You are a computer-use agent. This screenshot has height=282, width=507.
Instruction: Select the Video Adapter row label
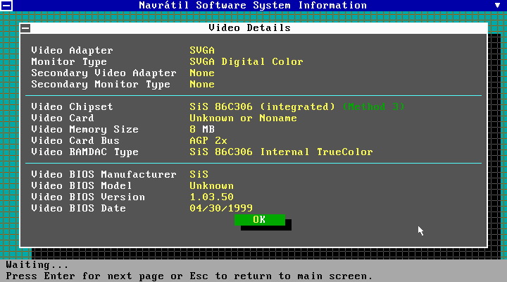click(x=72, y=51)
